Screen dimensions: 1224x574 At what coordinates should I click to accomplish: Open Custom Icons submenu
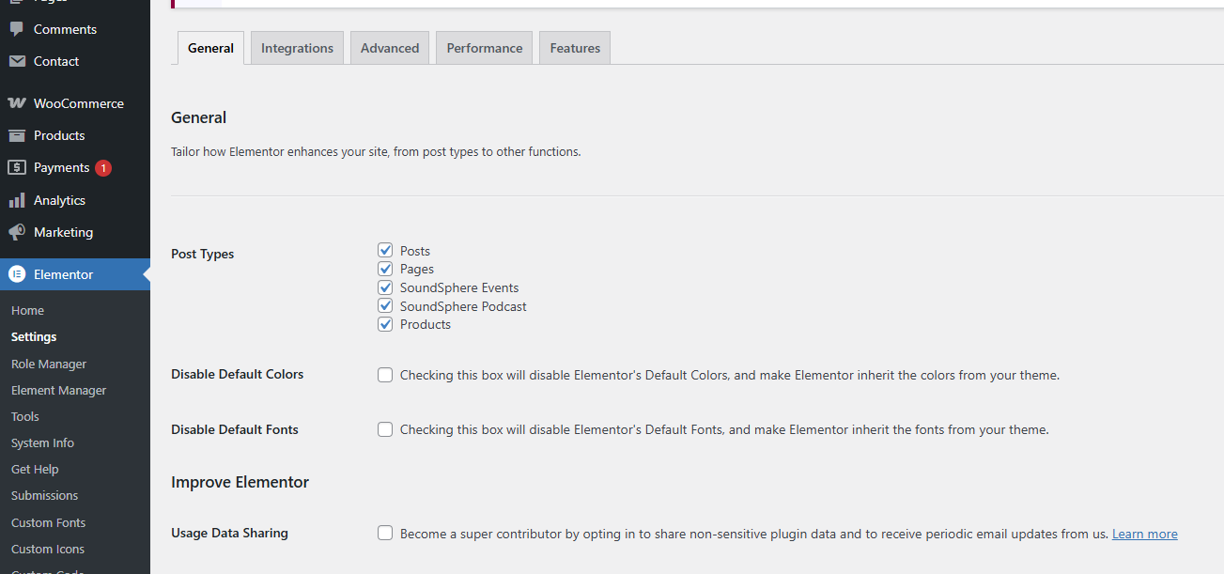click(48, 549)
